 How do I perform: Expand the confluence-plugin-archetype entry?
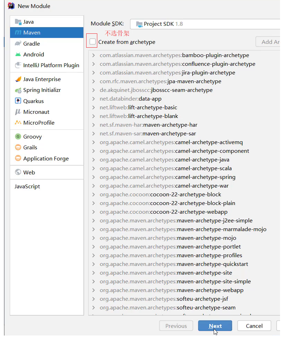pos(93,64)
